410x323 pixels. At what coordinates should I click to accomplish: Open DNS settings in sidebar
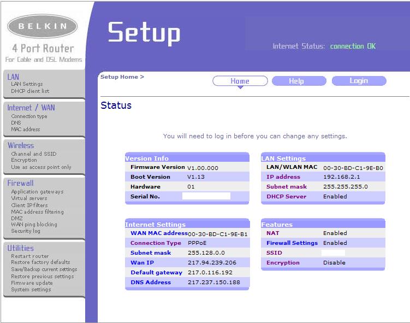point(16,123)
